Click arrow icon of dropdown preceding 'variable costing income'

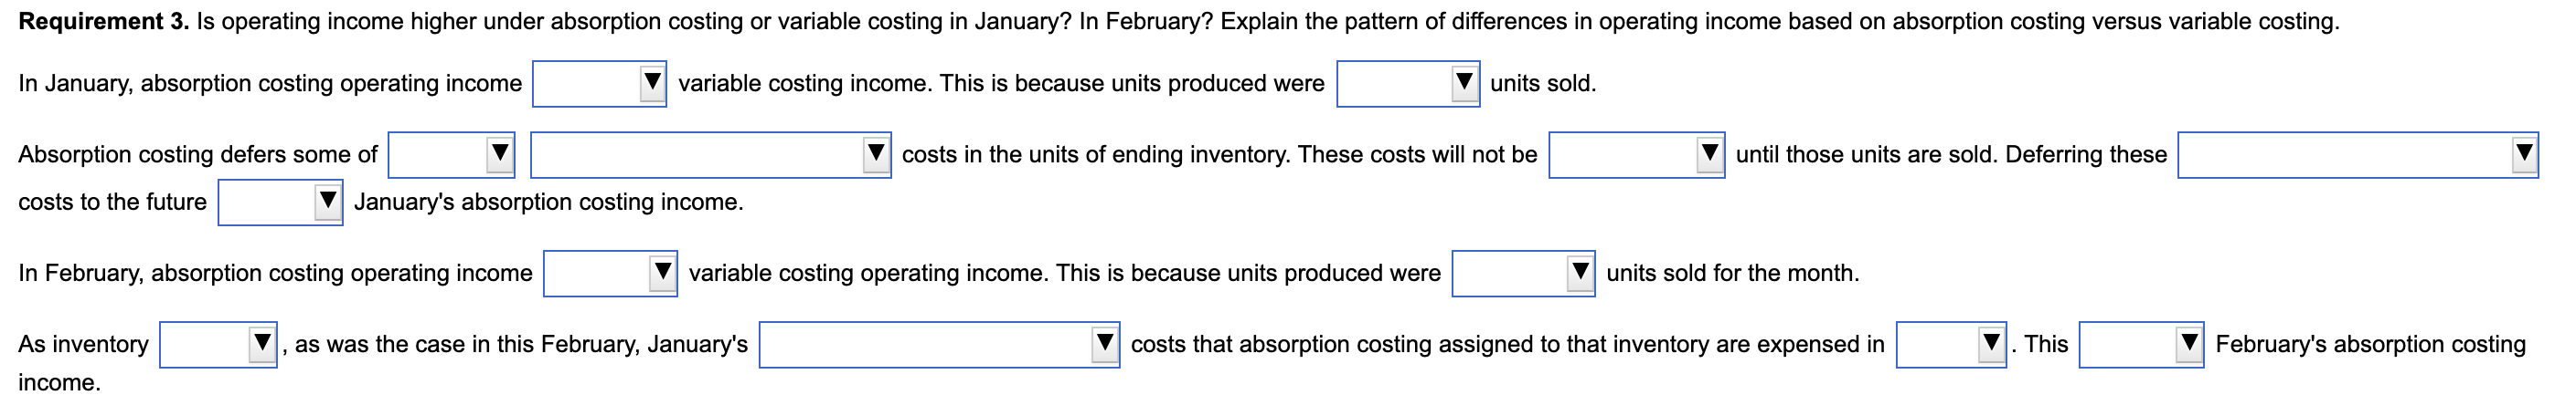tap(652, 82)
